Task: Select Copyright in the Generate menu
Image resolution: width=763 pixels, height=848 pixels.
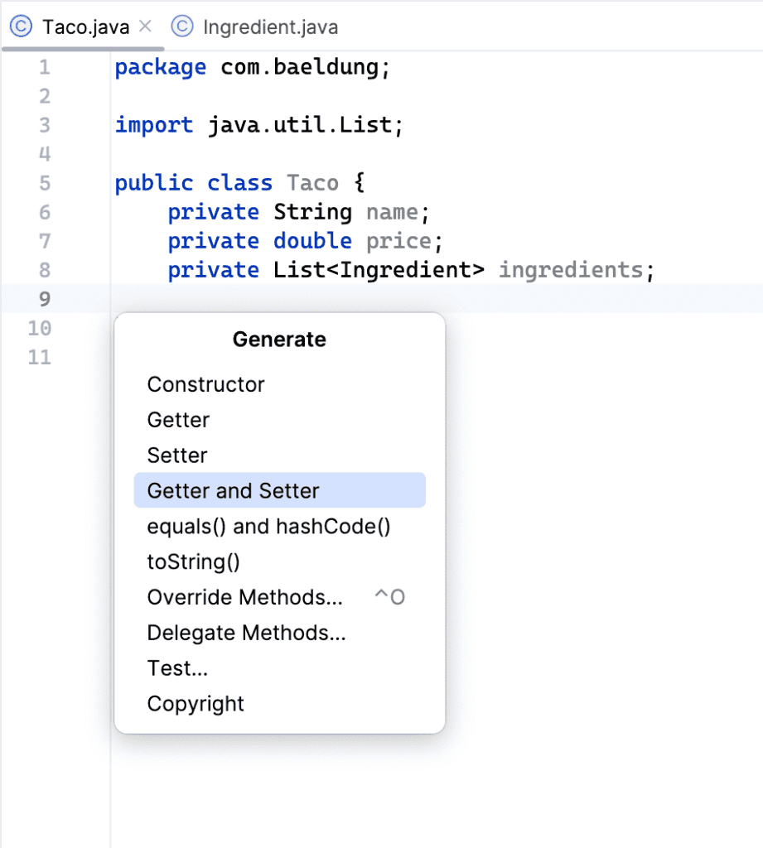Action: coord(196,704)
